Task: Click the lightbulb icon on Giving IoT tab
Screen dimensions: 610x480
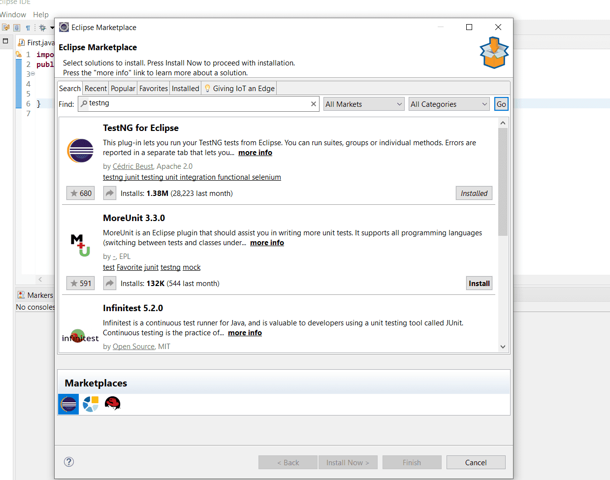Action: click(207, 88)
